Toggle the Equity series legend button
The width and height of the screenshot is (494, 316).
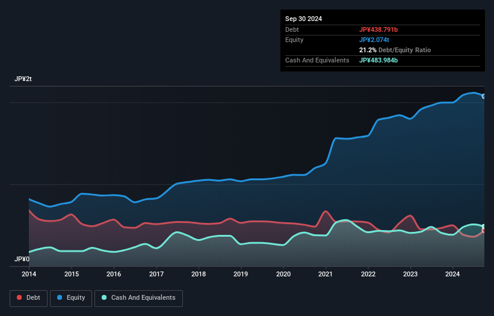(71, 298)
